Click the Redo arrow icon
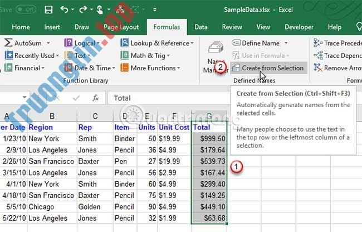Viewport: 362px width, 232px height. point(83,9)
